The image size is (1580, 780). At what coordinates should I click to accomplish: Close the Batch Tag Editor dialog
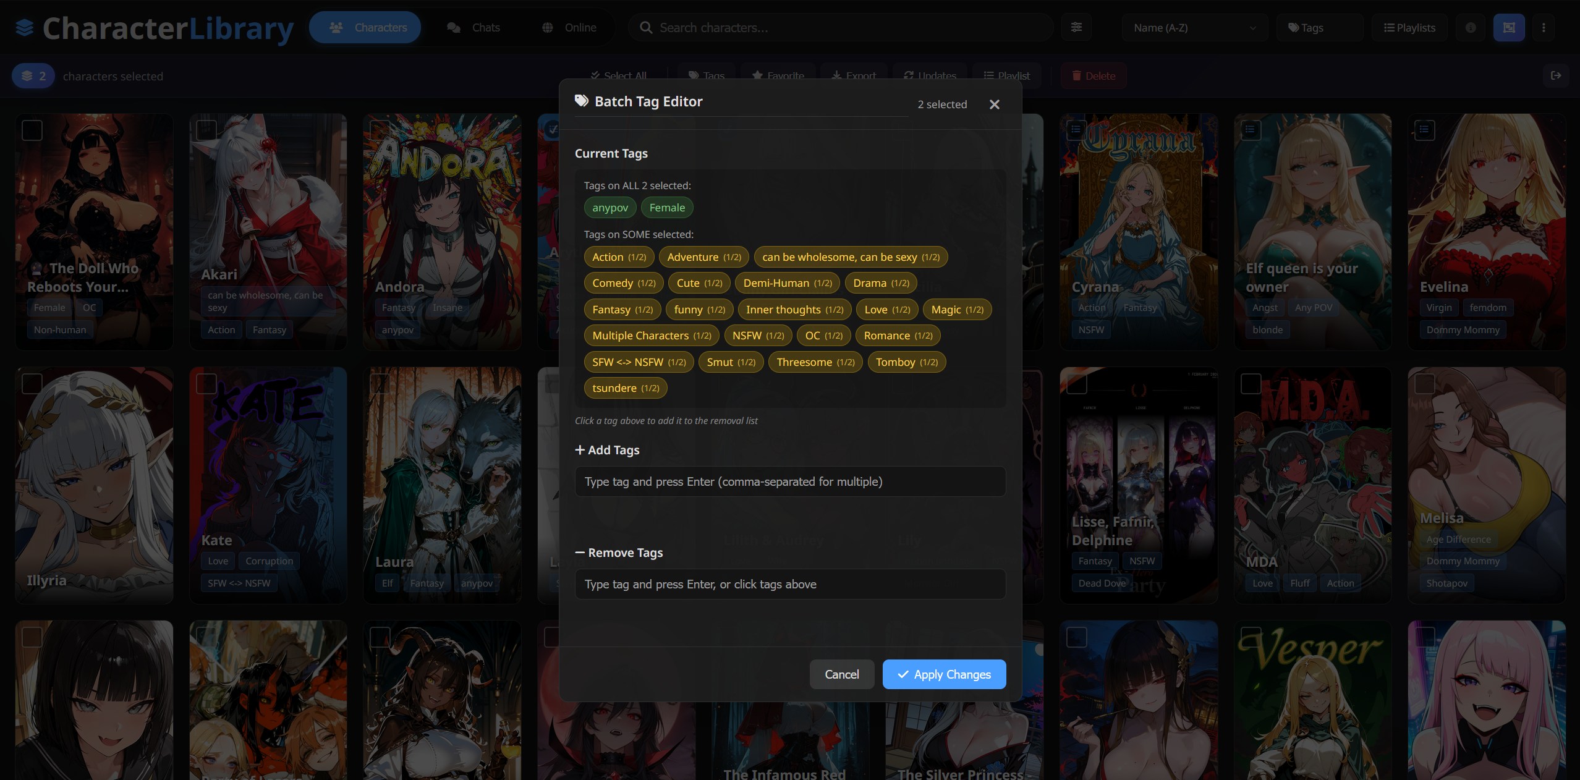[x=994, y=104]
